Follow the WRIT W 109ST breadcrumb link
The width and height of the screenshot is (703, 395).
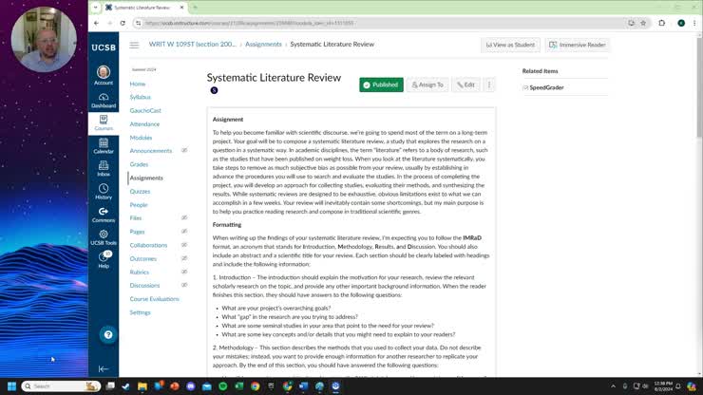[x=192, y=45]
